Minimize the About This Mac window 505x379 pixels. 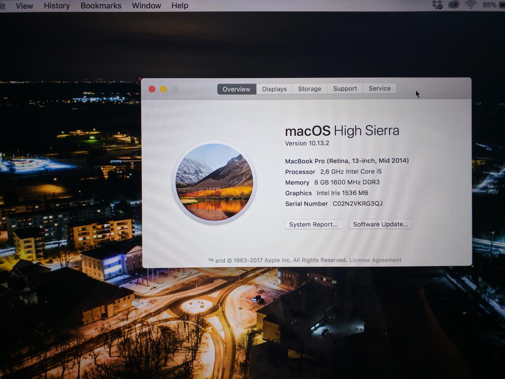(164, 89)
